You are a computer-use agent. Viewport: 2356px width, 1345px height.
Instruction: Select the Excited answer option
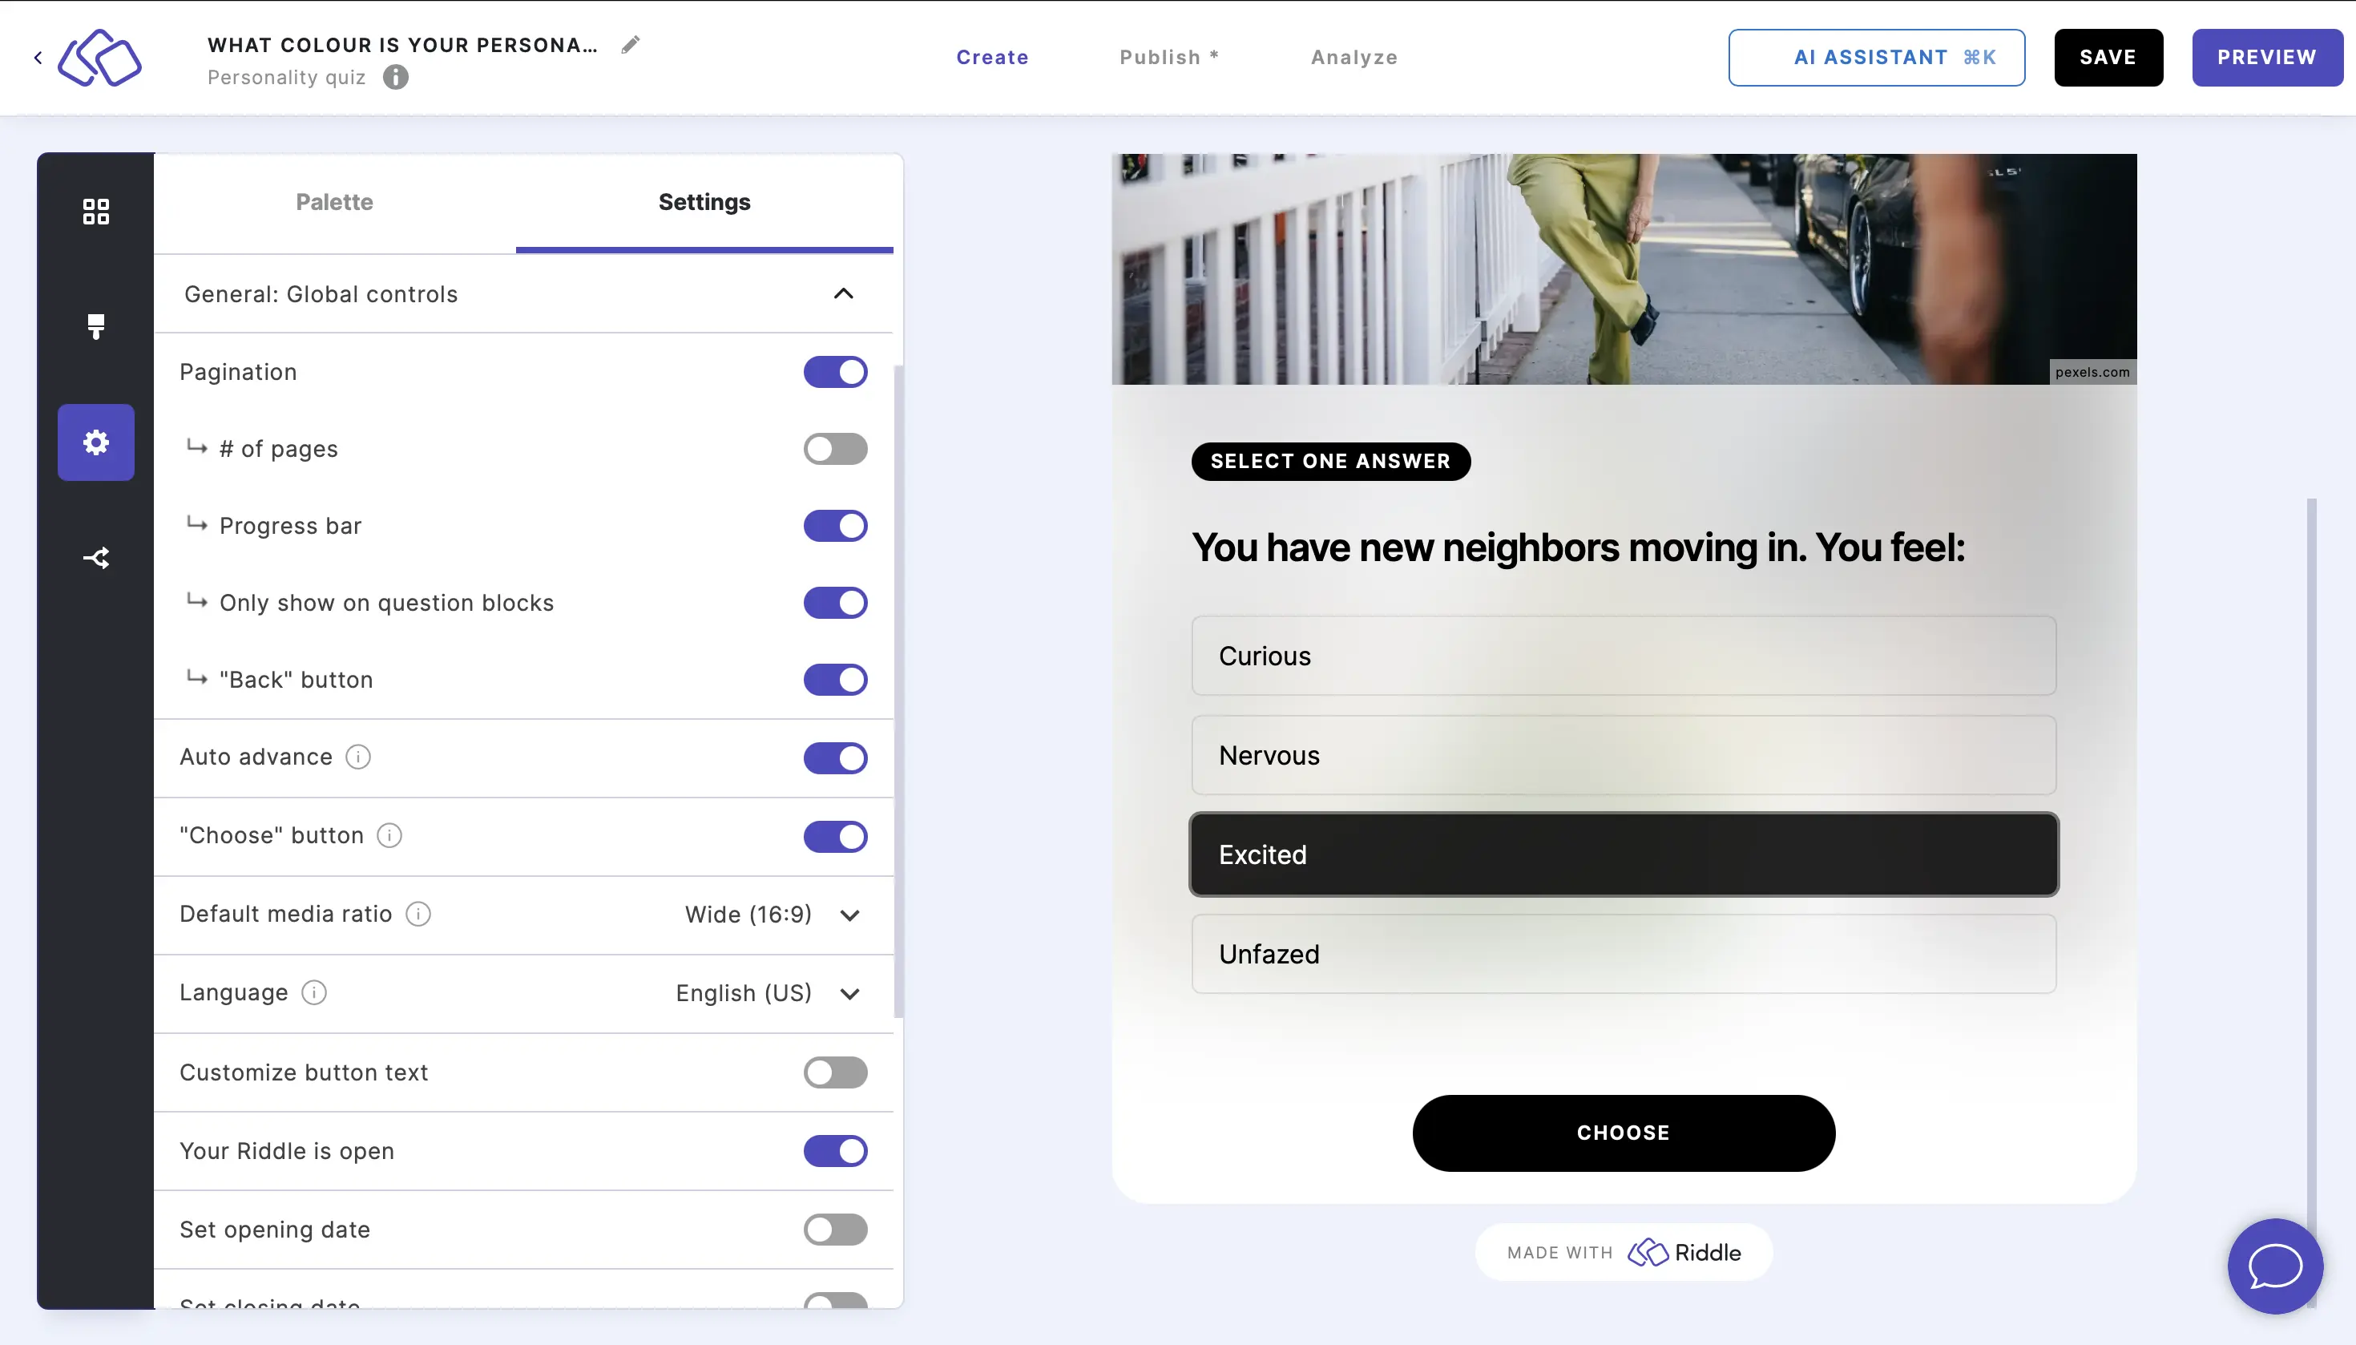click(1623, 853)
